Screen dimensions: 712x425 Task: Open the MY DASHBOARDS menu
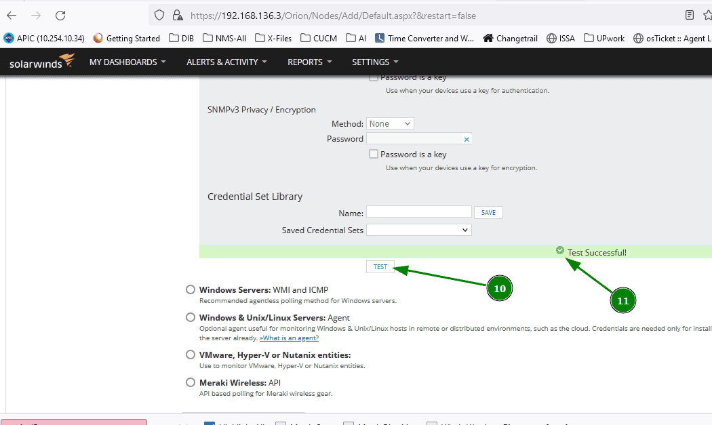[x=127, y=62]
